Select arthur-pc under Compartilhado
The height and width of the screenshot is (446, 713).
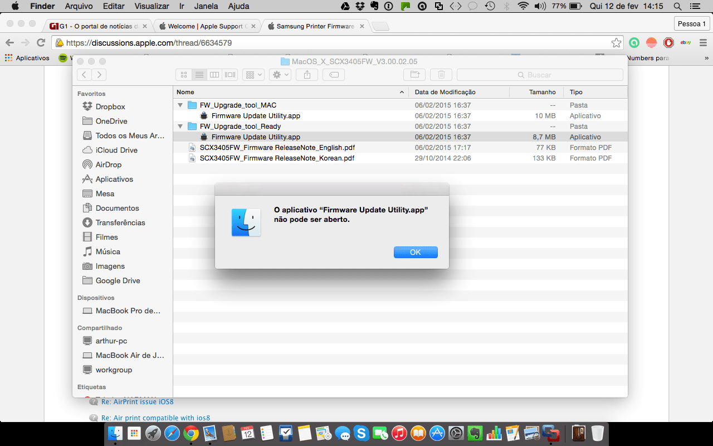click(111, 341)
